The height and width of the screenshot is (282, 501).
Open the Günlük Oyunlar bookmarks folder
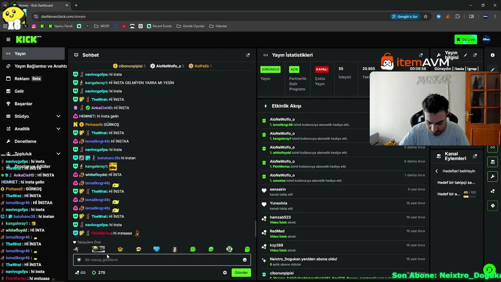coord(190,26)
